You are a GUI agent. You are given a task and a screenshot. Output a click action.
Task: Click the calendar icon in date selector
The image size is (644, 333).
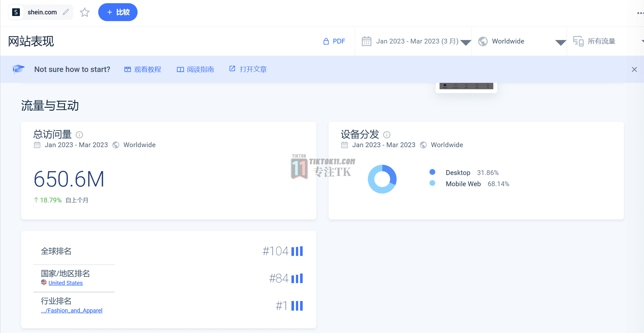click(367, 41)
